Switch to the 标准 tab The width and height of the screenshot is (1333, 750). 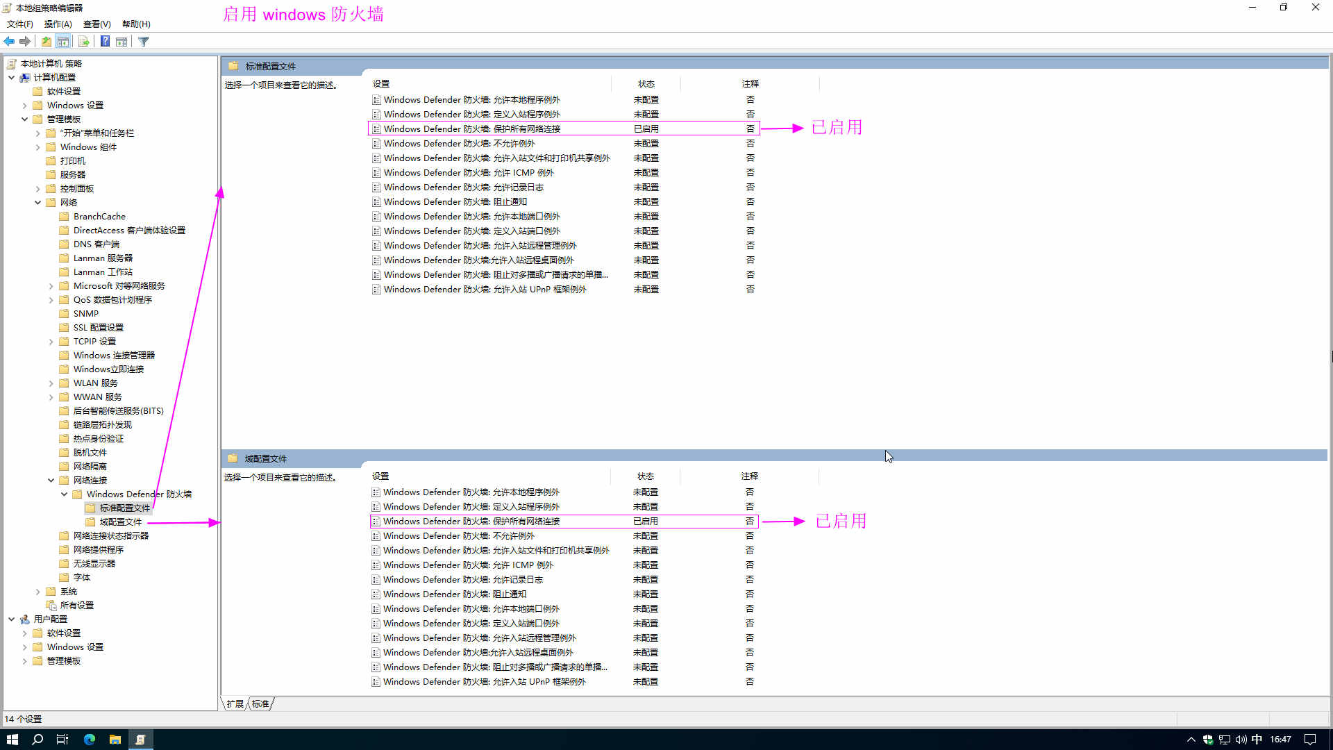pos(260,703)
